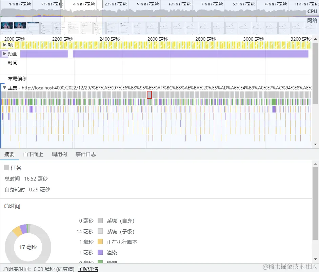Image resolution: width=319 pixels, height=272 pixels.
Task: Click the 3000 毫秒 ruler label
Action: click(254, 39)
